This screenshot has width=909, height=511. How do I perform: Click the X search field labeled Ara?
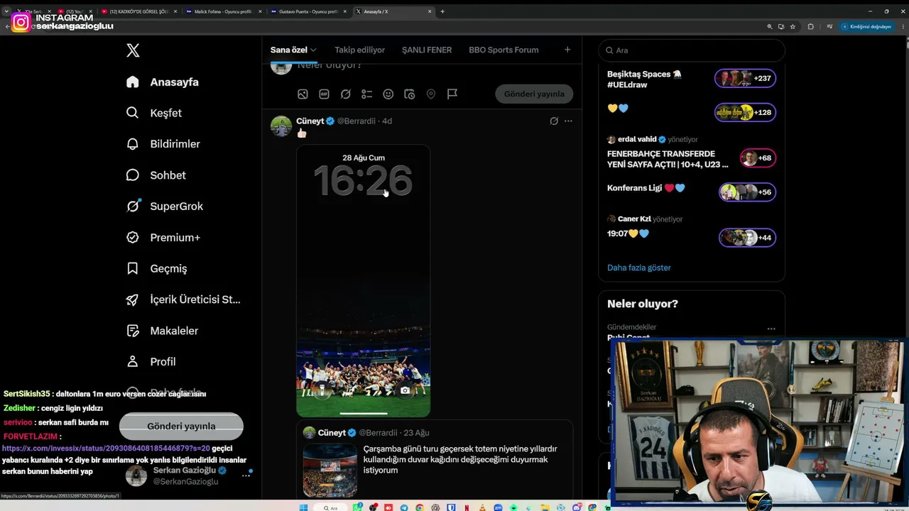[692, 50]
